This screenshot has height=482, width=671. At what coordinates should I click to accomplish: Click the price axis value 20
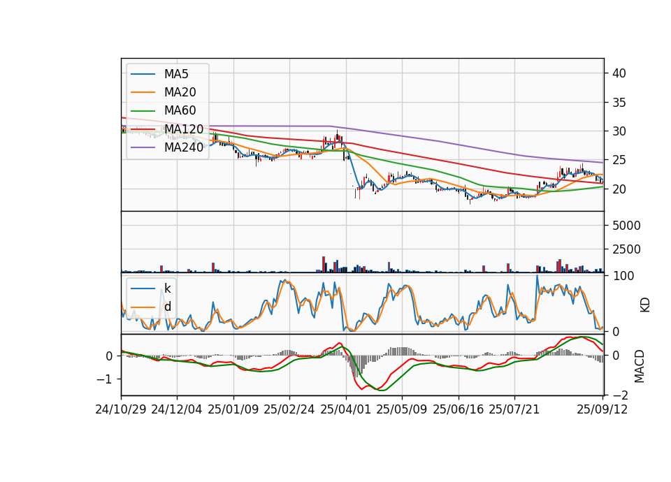pos(619,189)
